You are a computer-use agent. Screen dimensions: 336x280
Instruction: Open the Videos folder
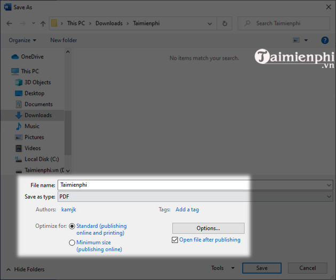pos(33,148)
